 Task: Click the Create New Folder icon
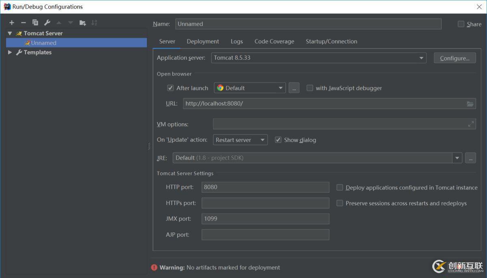pos(82,23)
